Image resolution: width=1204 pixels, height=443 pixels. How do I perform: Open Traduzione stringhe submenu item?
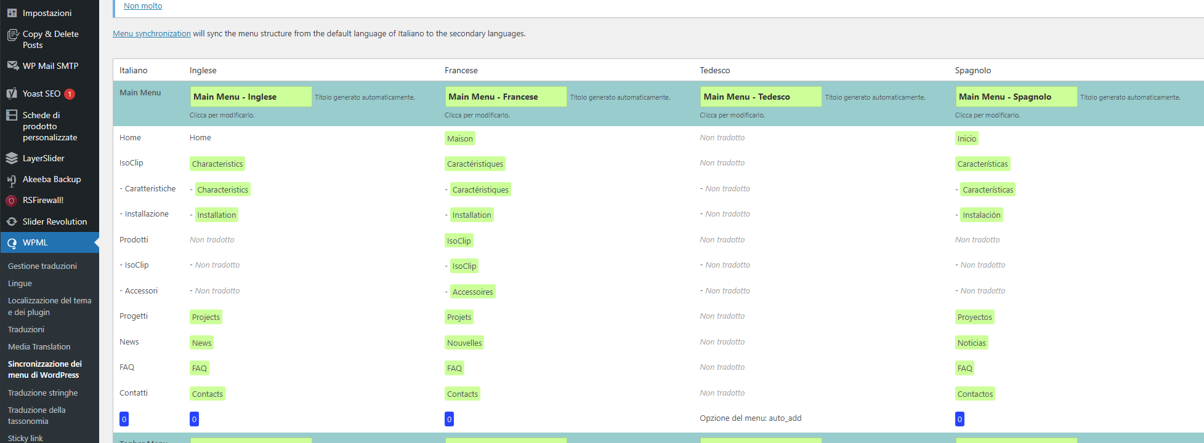pos(42,393)
